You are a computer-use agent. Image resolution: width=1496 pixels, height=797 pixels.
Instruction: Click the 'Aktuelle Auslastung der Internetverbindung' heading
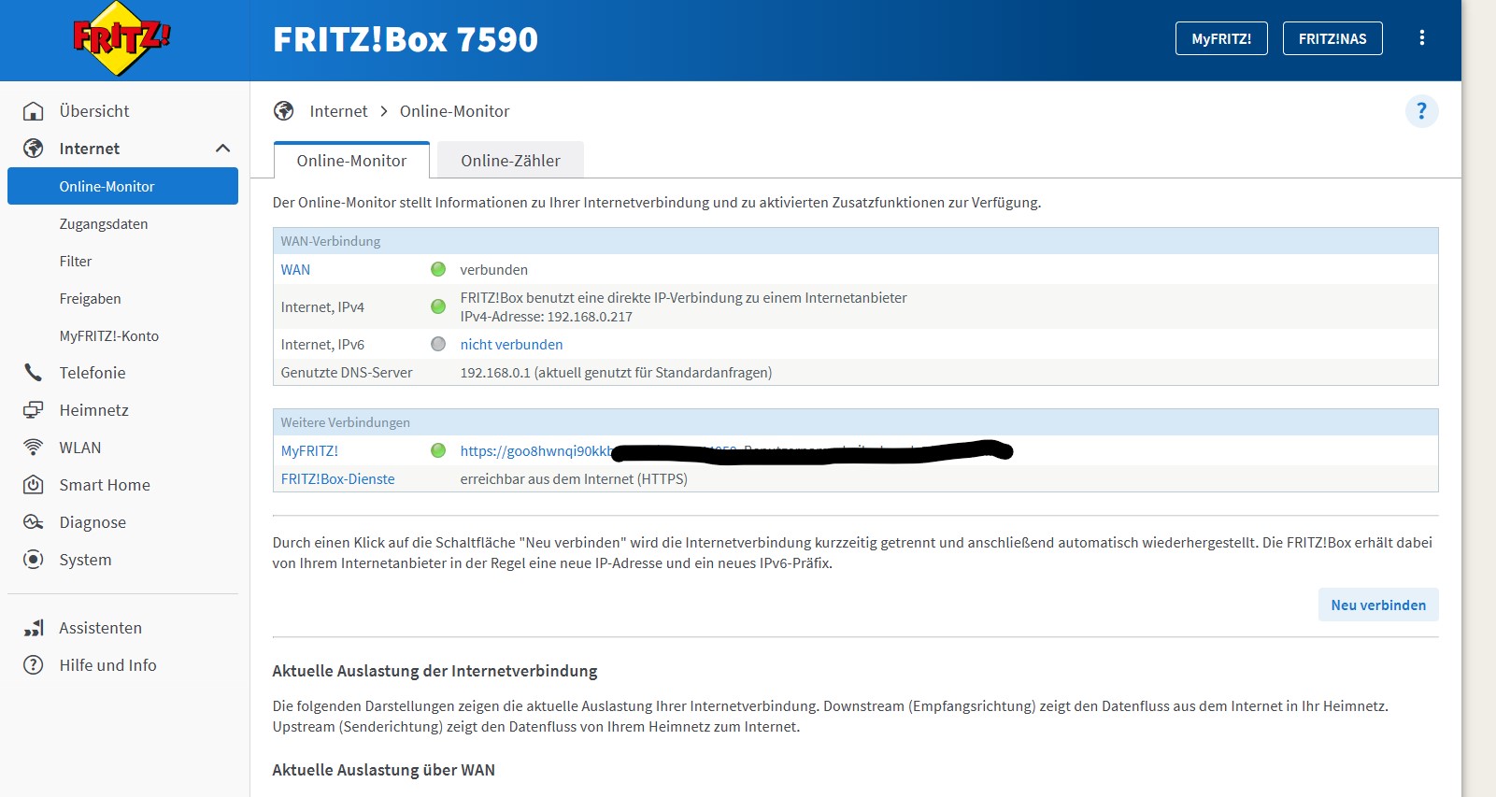click(435, 671)
